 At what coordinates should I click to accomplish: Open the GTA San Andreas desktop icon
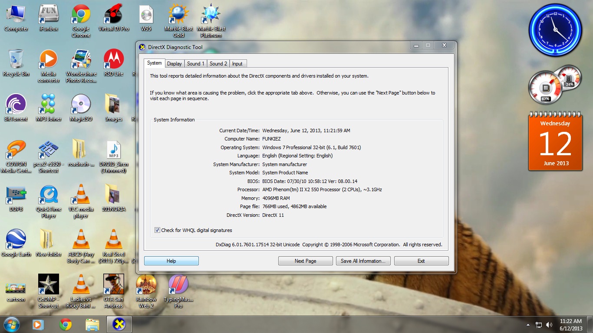coord(113,286)
